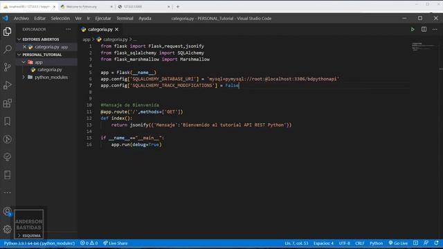Image resolution: width=443 pixels, height=249 pixels.
Task: Open the Archivo menu
Action: tap(21, 19)
